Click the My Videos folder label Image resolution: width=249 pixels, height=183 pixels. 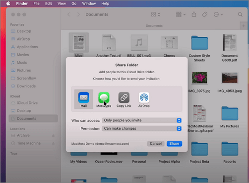pyautogui.click(x=78, y=162)
